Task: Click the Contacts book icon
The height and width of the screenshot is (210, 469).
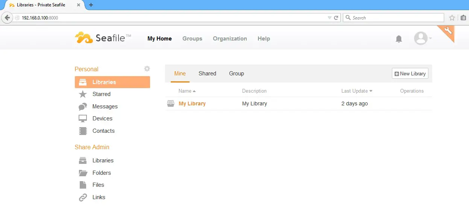Action: tap(83, 131)
